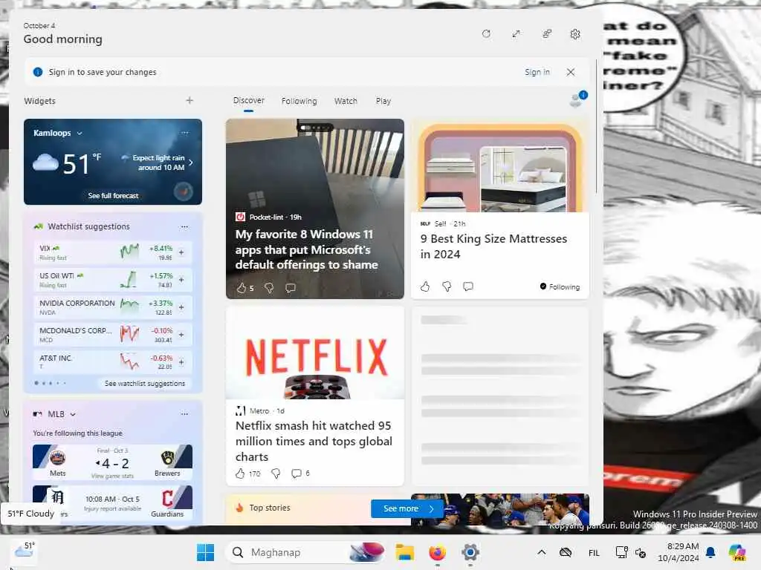
Task: Open the Windows Start menu
Action: (x=205, y=552)
